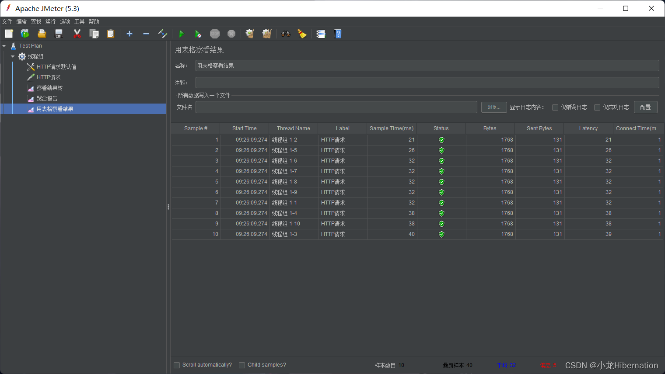Open the Function Helper notepad icon
The image size is (665, 374).
click(x=321, y=33)
